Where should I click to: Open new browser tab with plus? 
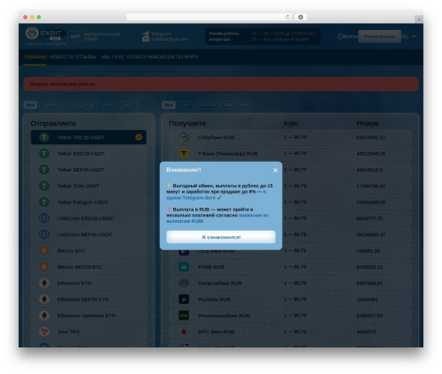point(419,19)
